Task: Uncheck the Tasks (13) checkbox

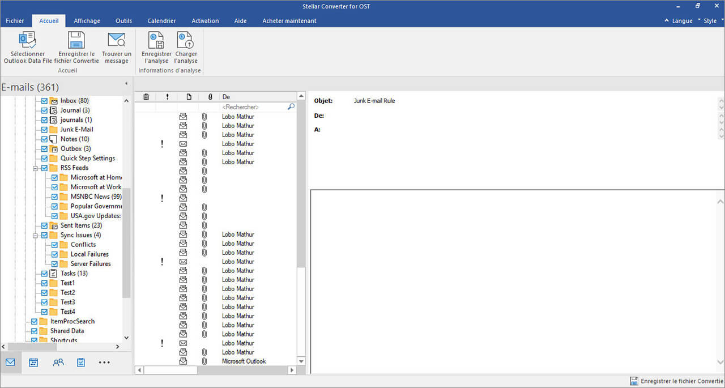Action: click(45, 274)
